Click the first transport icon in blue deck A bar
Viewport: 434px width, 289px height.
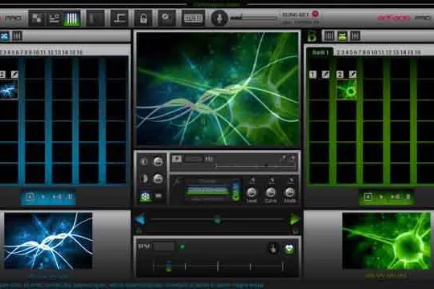(29, 197)
